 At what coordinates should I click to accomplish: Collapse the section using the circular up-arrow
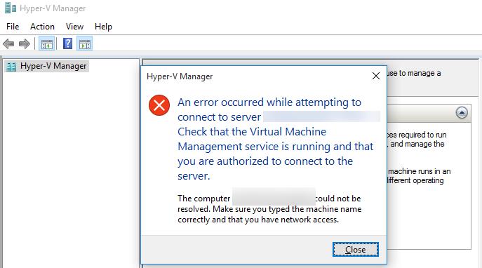coord(462,112)
